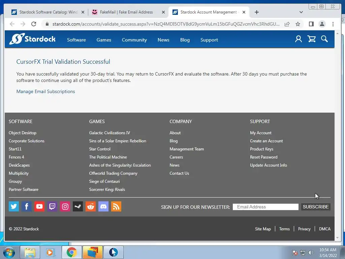Open Games nav menu
This screenshot has height=259, width=345.
click(x=104, y=40)
